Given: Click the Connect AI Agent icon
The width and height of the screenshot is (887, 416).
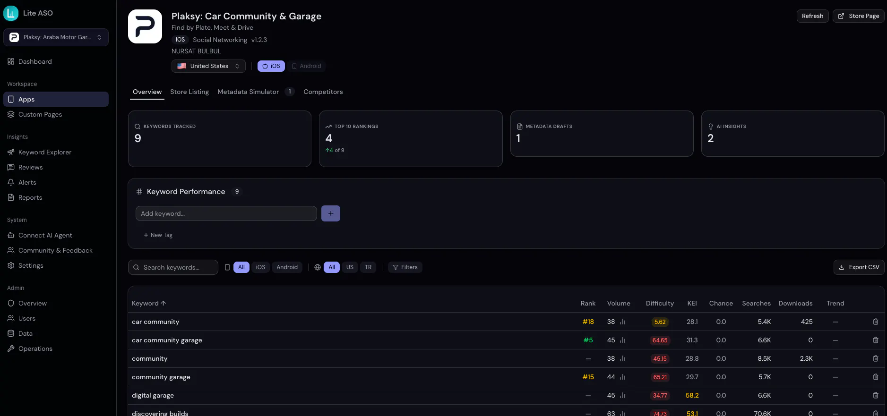Looking at the screenshot, I should pos(11,235).
